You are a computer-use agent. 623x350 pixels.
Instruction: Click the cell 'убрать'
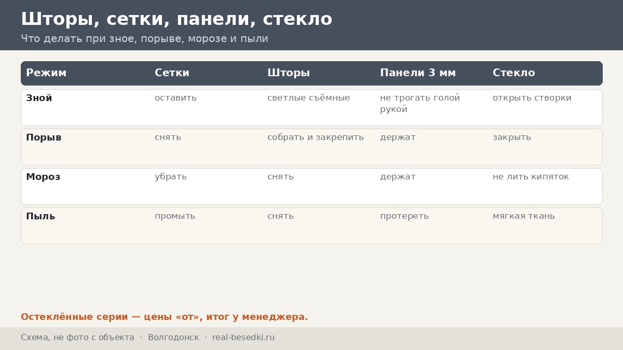pos(171,177)
